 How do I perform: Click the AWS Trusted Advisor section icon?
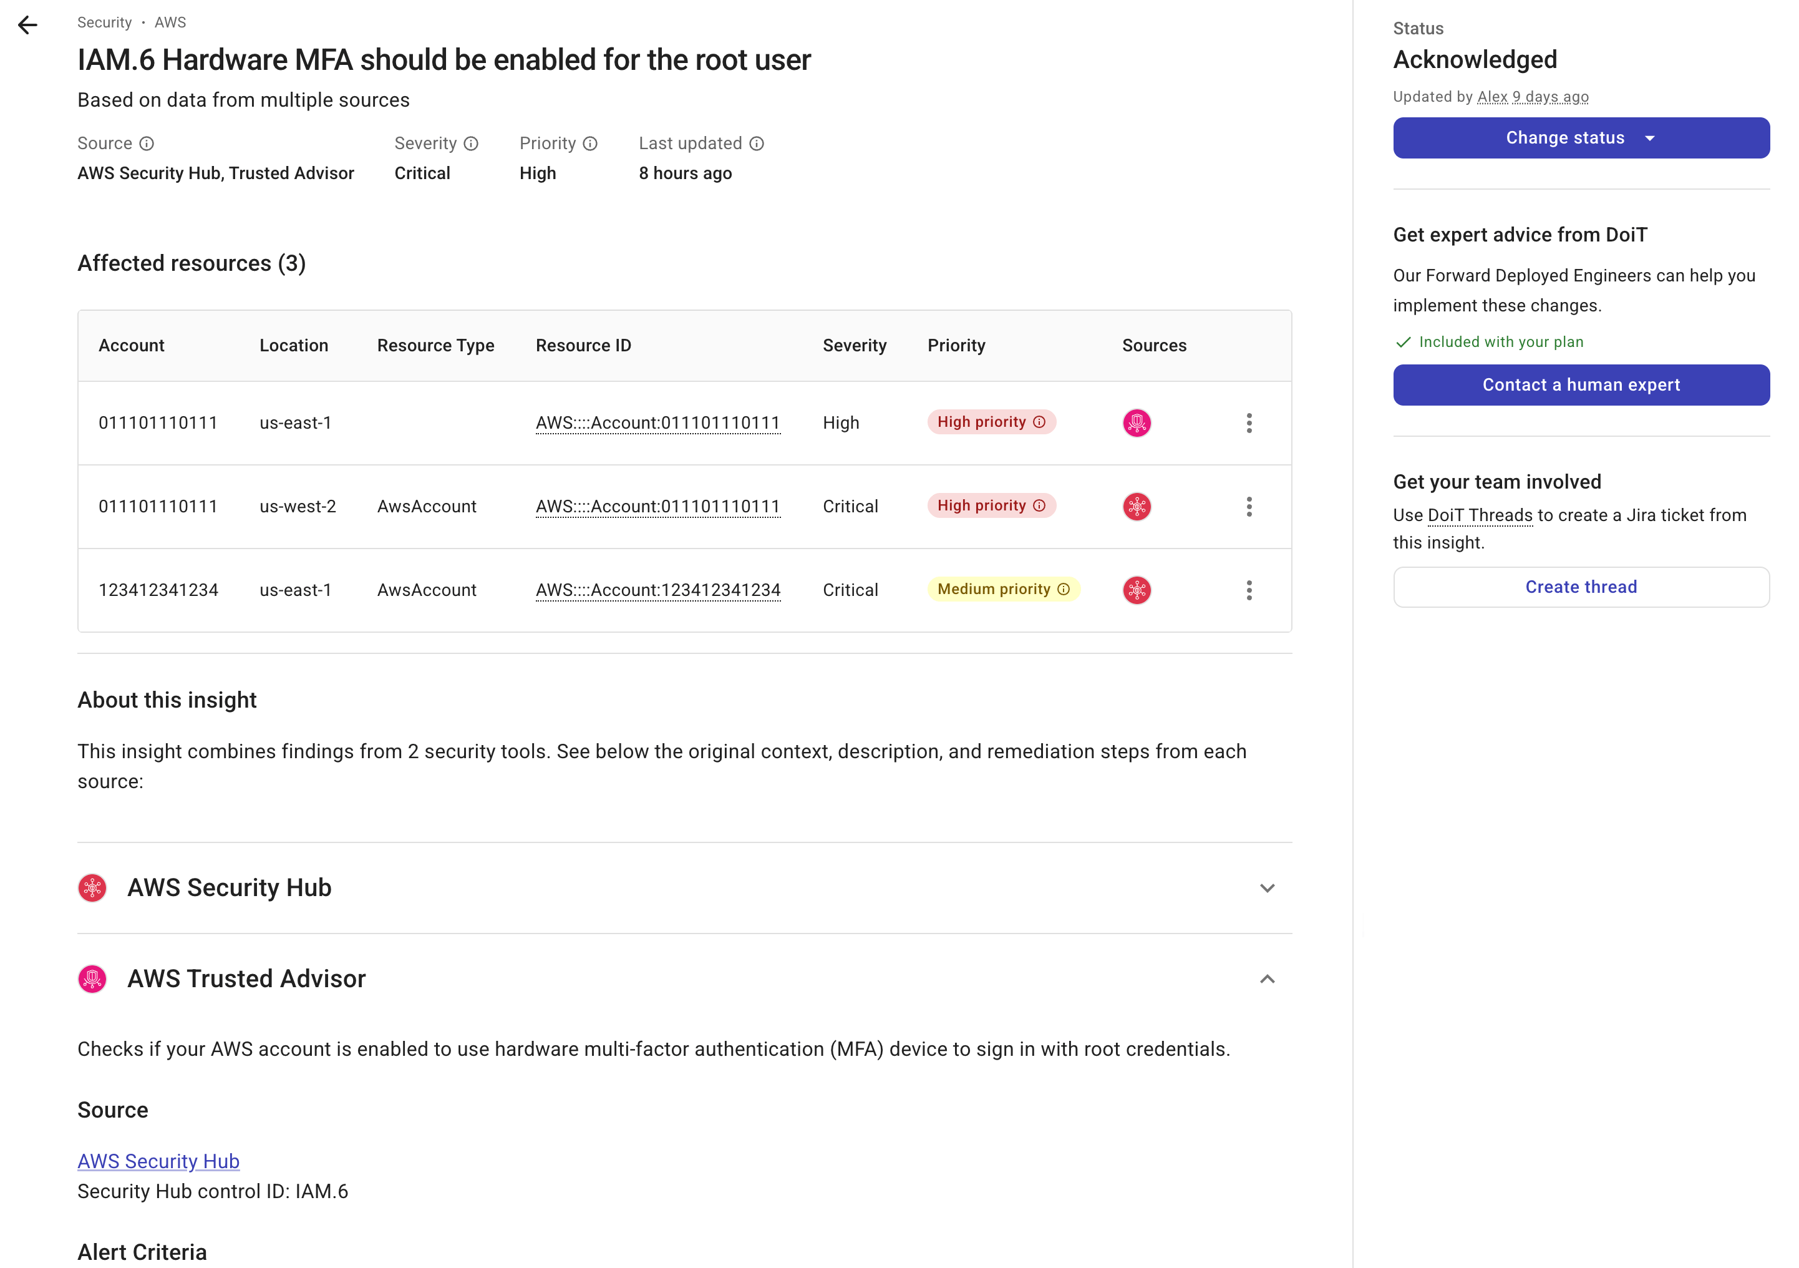pos(92,979)
